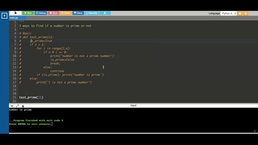The width and height of the screenshot is (258, 145).
Task: Expand console to fullscreen with the arrows icon
Action: click(x=17, y=106)
